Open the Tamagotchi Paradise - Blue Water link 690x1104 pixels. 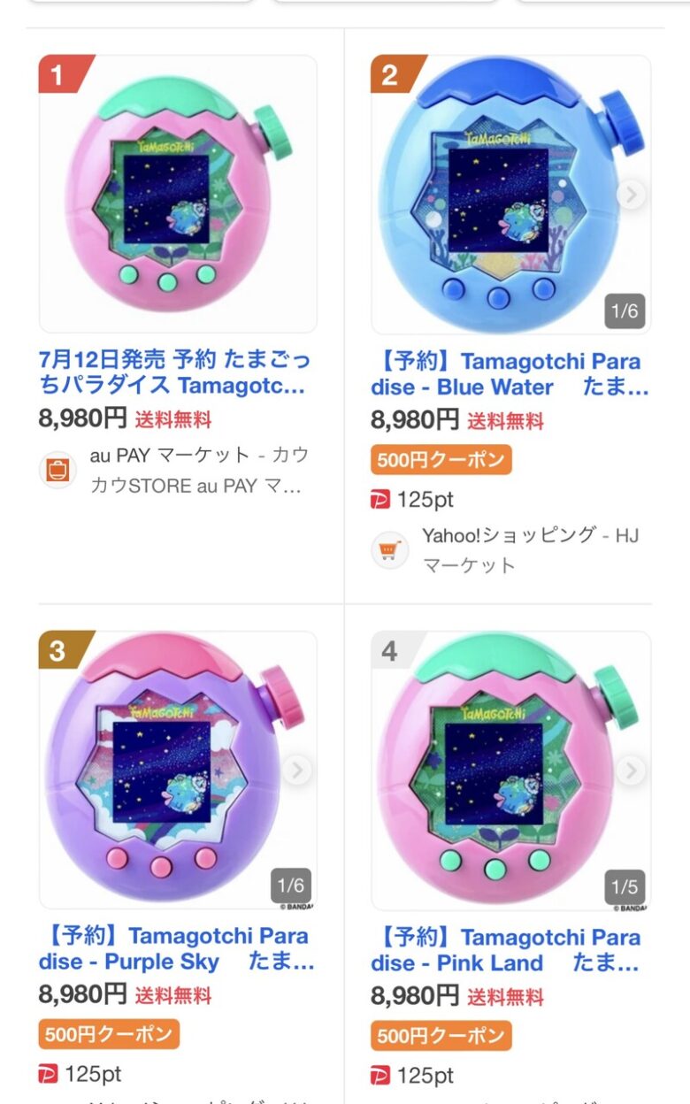509,374
